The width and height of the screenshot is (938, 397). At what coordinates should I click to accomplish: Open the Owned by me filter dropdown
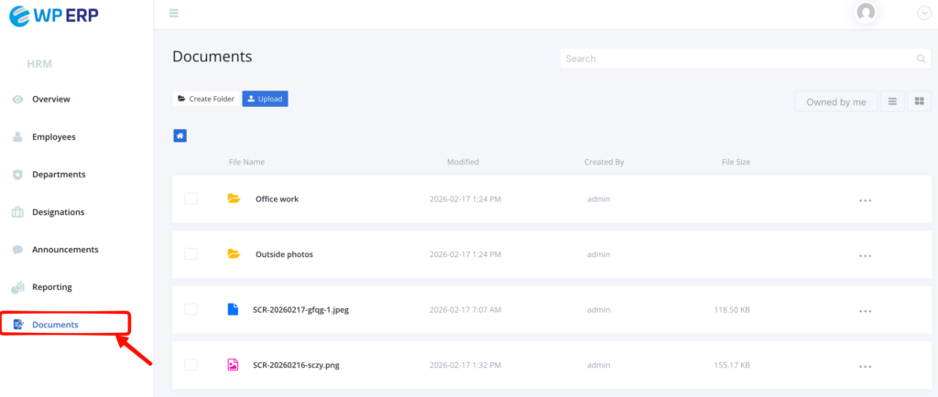click(x=835, y=102)
